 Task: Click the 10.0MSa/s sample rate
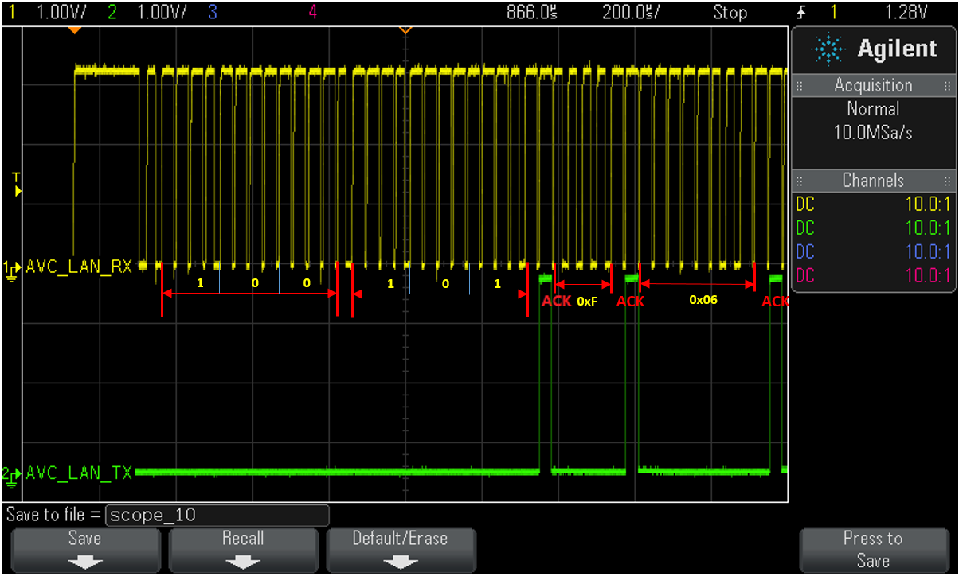[874, 133]
